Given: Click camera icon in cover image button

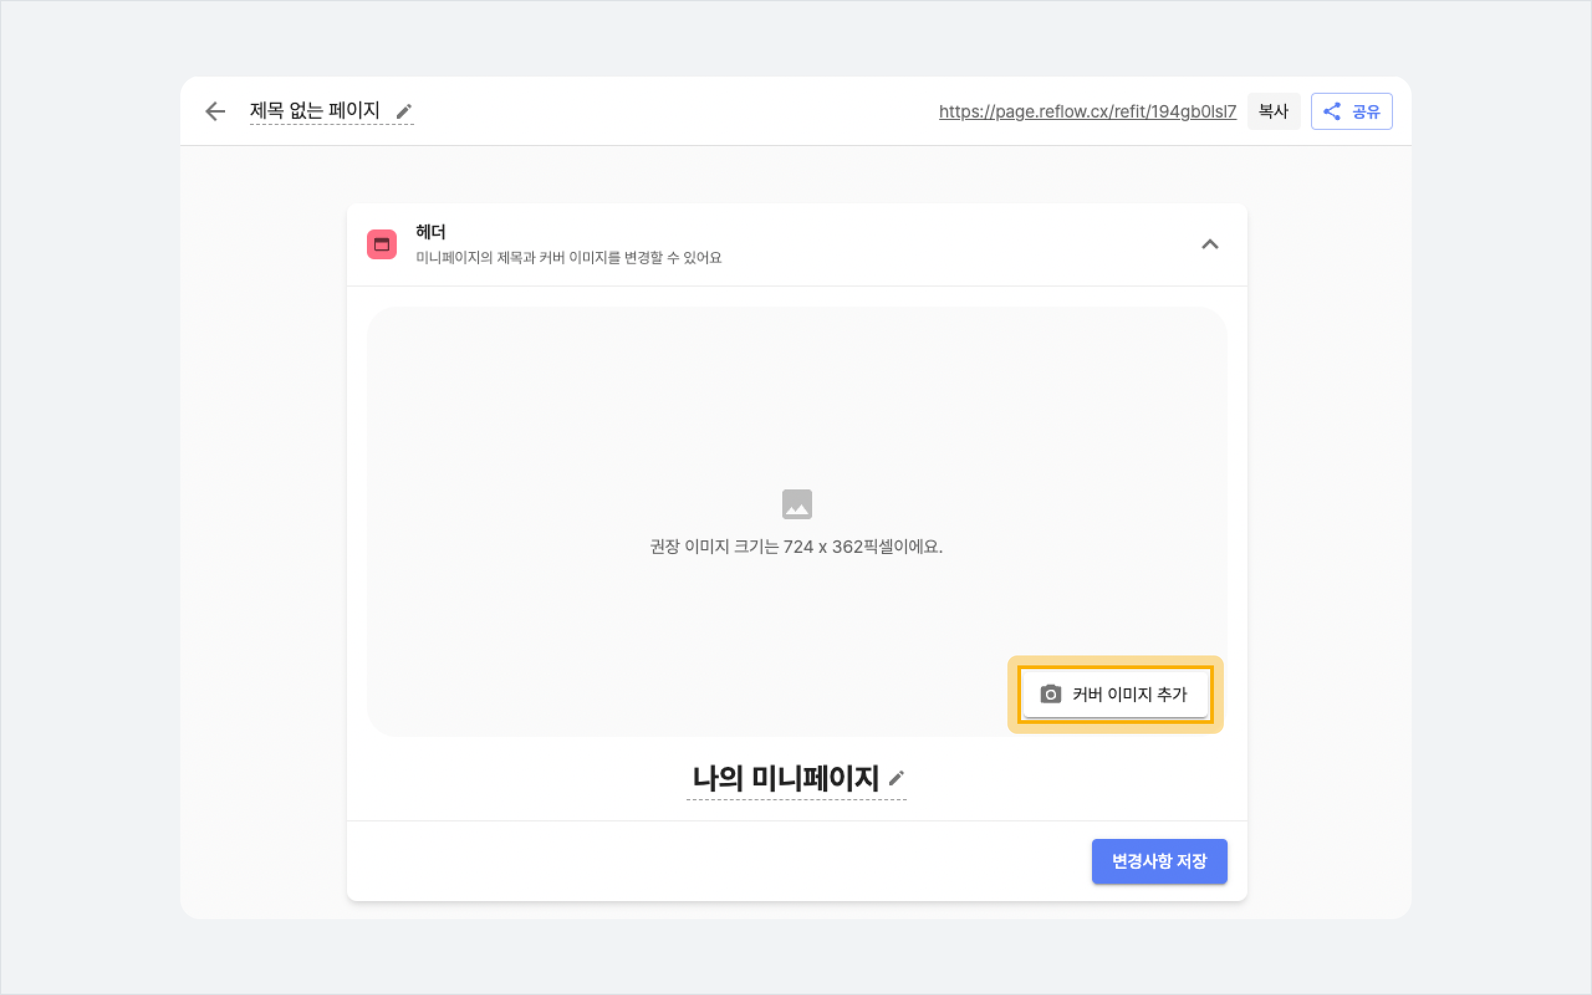Looking at the screenshot, I should click(x=1050, y=694).
